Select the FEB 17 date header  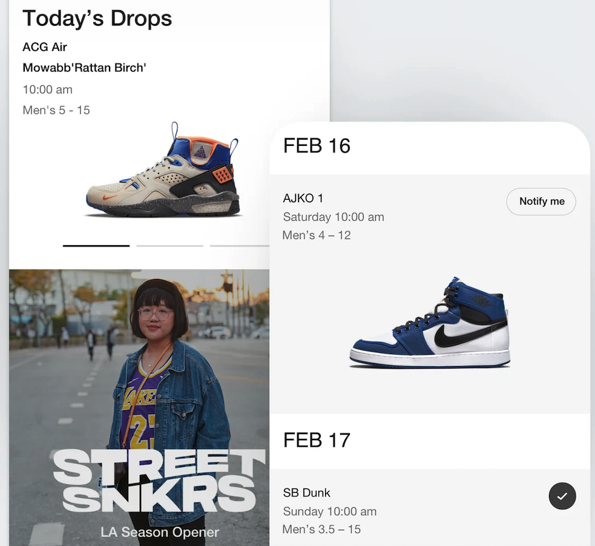(317, 440)
